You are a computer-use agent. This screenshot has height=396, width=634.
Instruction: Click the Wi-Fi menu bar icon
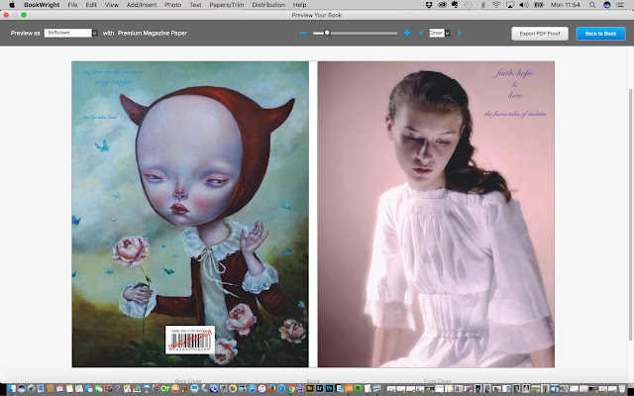pyautogui.click(x=496, y=5)
